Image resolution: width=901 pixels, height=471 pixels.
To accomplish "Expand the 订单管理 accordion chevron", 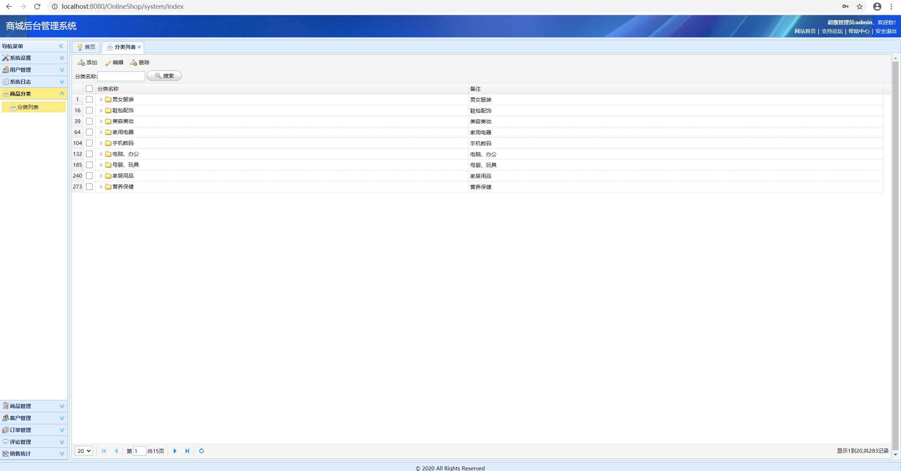I will 62,430.
